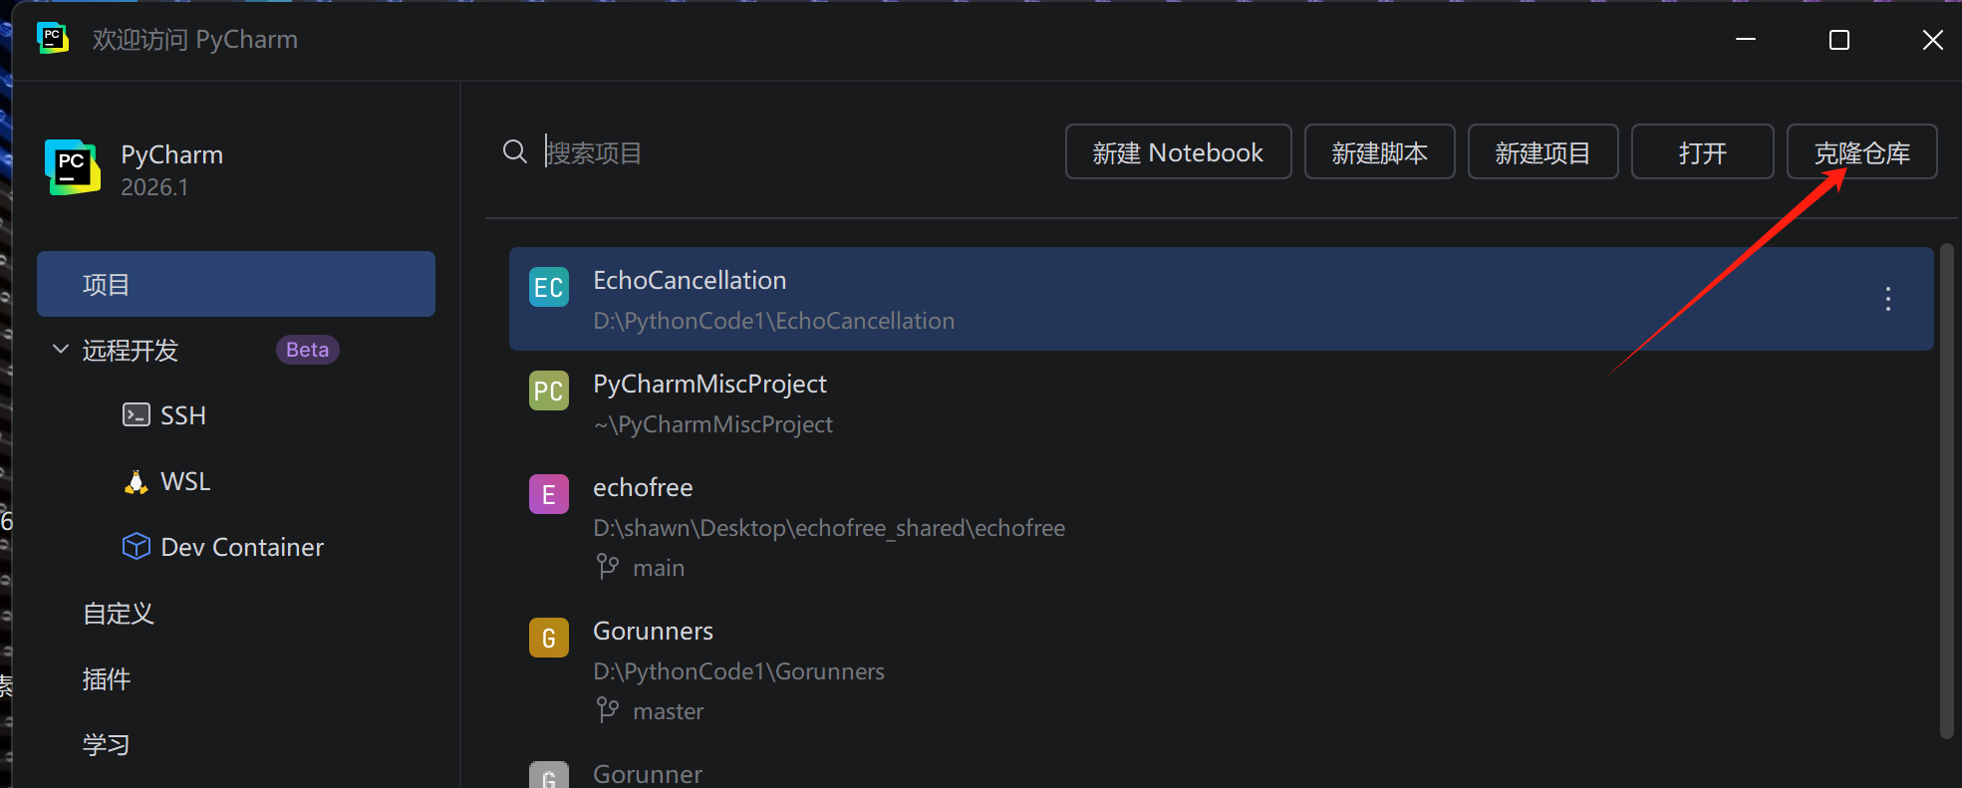Image resolution: width=1962 pixels, height=788 pixels.
Task: Select SSH under remote development
Action: [x=183, y=415]
